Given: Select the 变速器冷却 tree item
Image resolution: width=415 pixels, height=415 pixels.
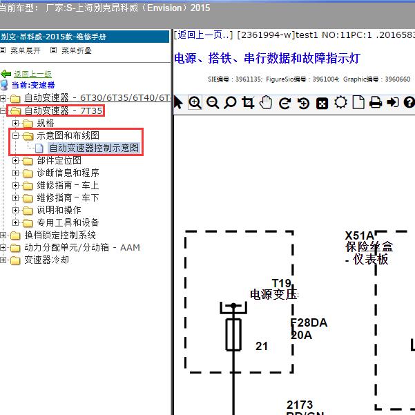Looking at the screenshot, I should point(46,260).
